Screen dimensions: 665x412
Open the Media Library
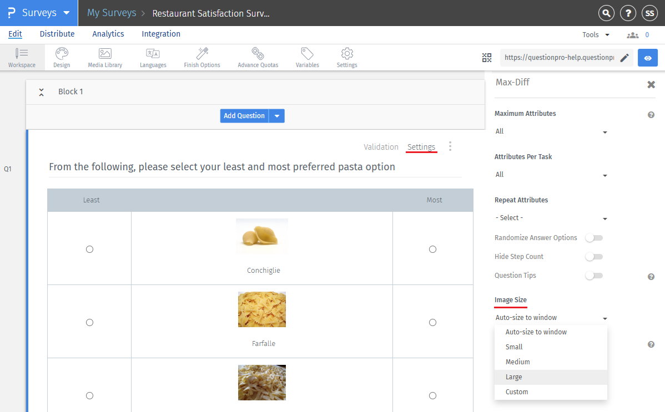pos(105,57)
